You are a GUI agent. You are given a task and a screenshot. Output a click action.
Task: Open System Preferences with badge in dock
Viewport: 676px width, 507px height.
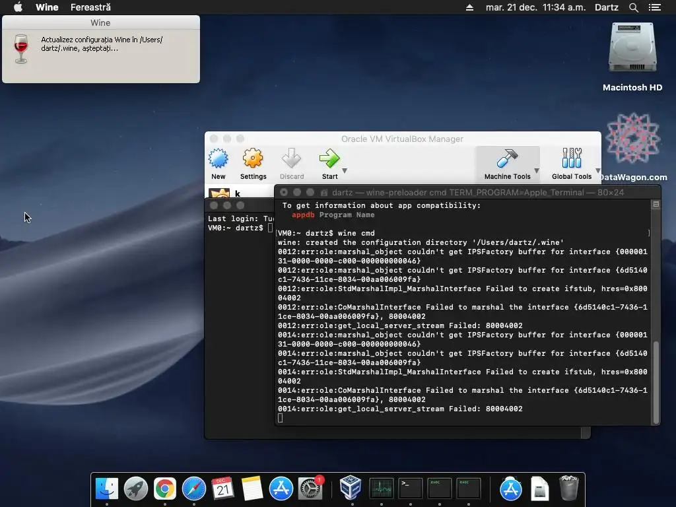(x=310, y=489)
